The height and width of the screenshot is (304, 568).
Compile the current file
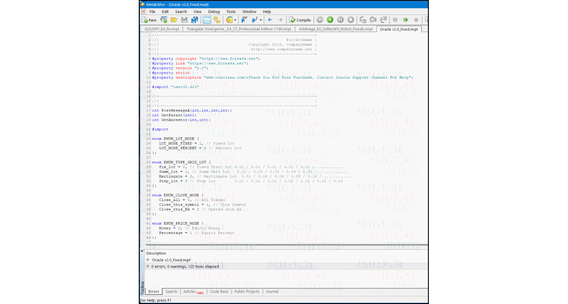(x=300, y=20)
